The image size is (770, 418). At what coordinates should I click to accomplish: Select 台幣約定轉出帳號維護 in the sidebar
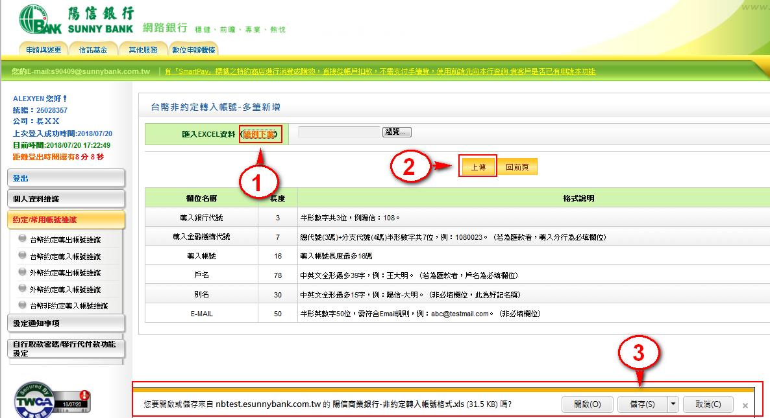click(x=66, y=240)
